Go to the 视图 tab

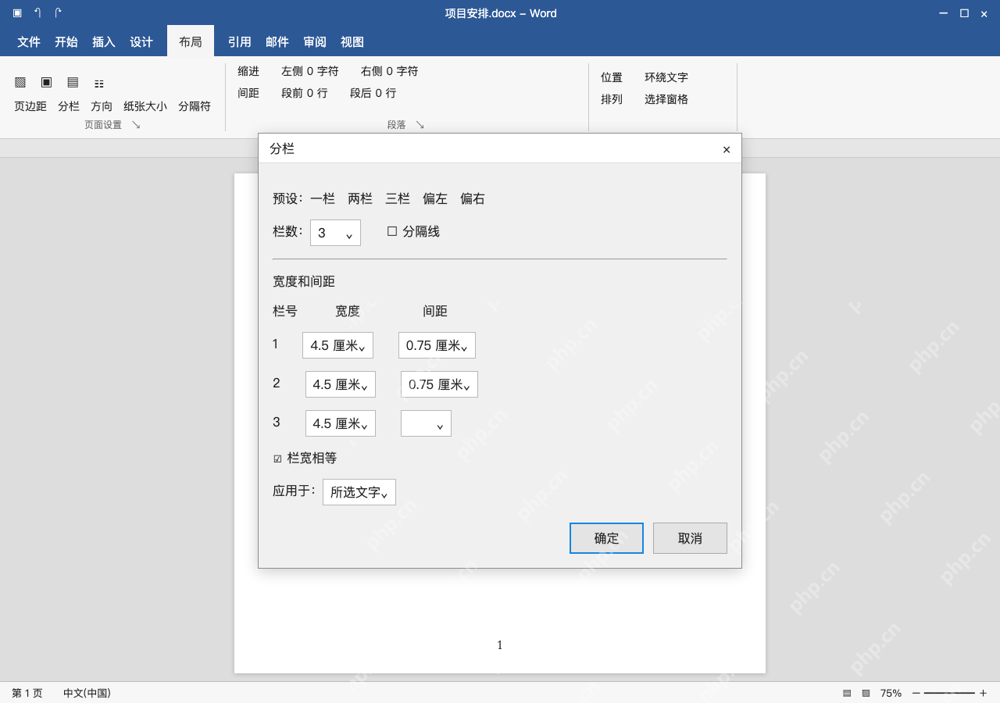pyautogui.click(x=352, y=42)
